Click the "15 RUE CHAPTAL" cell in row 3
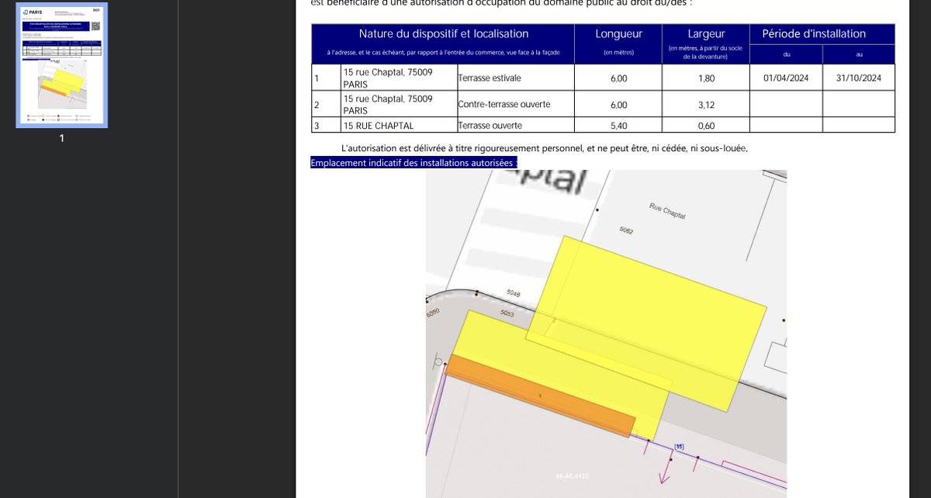The height and width of the screenshot is (498, 931). 397,125
